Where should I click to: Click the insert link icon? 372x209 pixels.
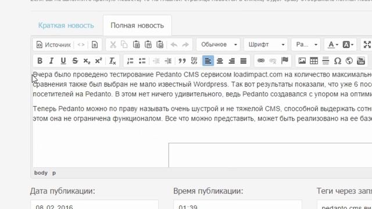[x=261, y=61]
